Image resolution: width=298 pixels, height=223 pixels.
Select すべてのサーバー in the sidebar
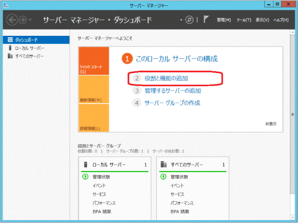pos(36,56)
